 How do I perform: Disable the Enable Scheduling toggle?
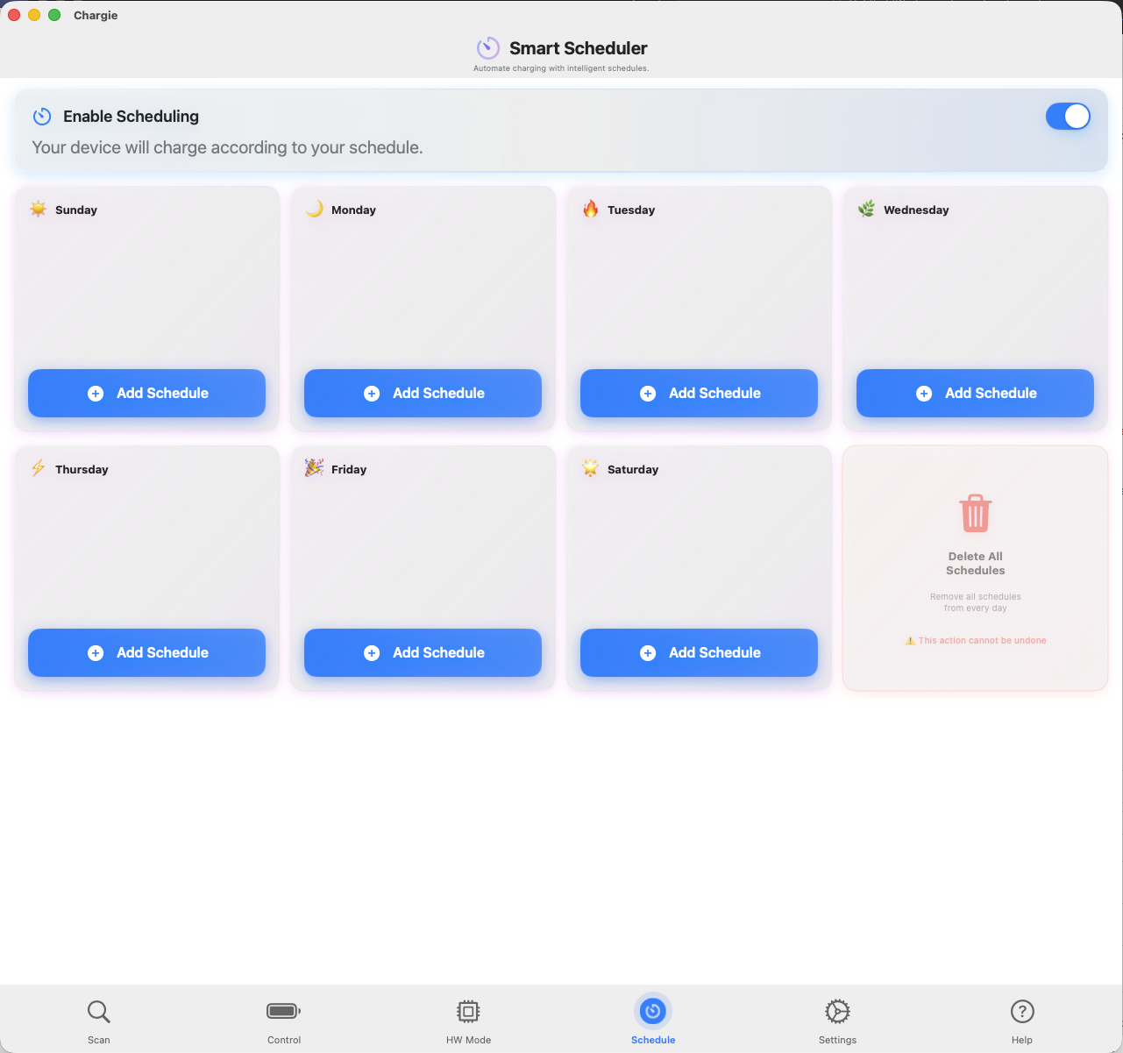1068,116
